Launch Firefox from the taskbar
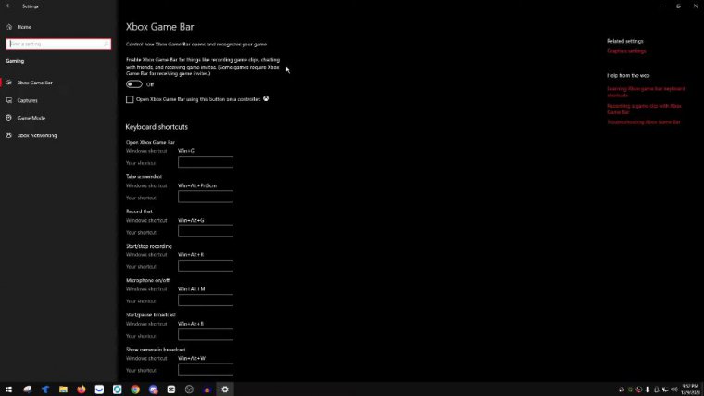The image size is (704, 396). (x=82, y=390)
